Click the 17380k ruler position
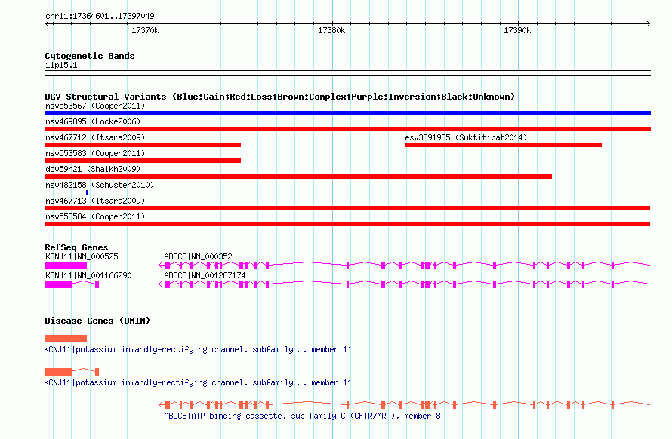 click(331, 30)
